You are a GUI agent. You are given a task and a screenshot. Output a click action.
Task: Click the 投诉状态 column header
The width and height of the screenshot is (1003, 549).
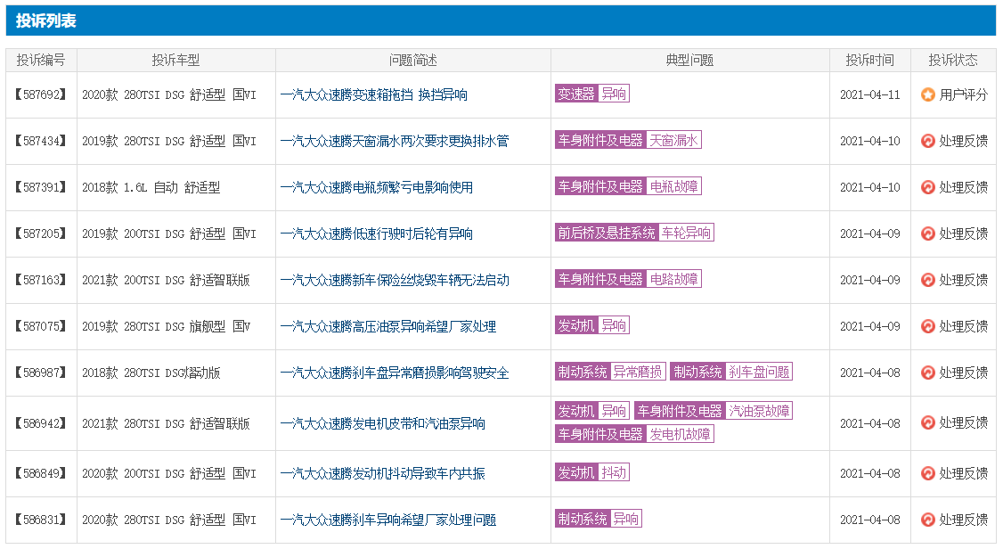point(953,60)
